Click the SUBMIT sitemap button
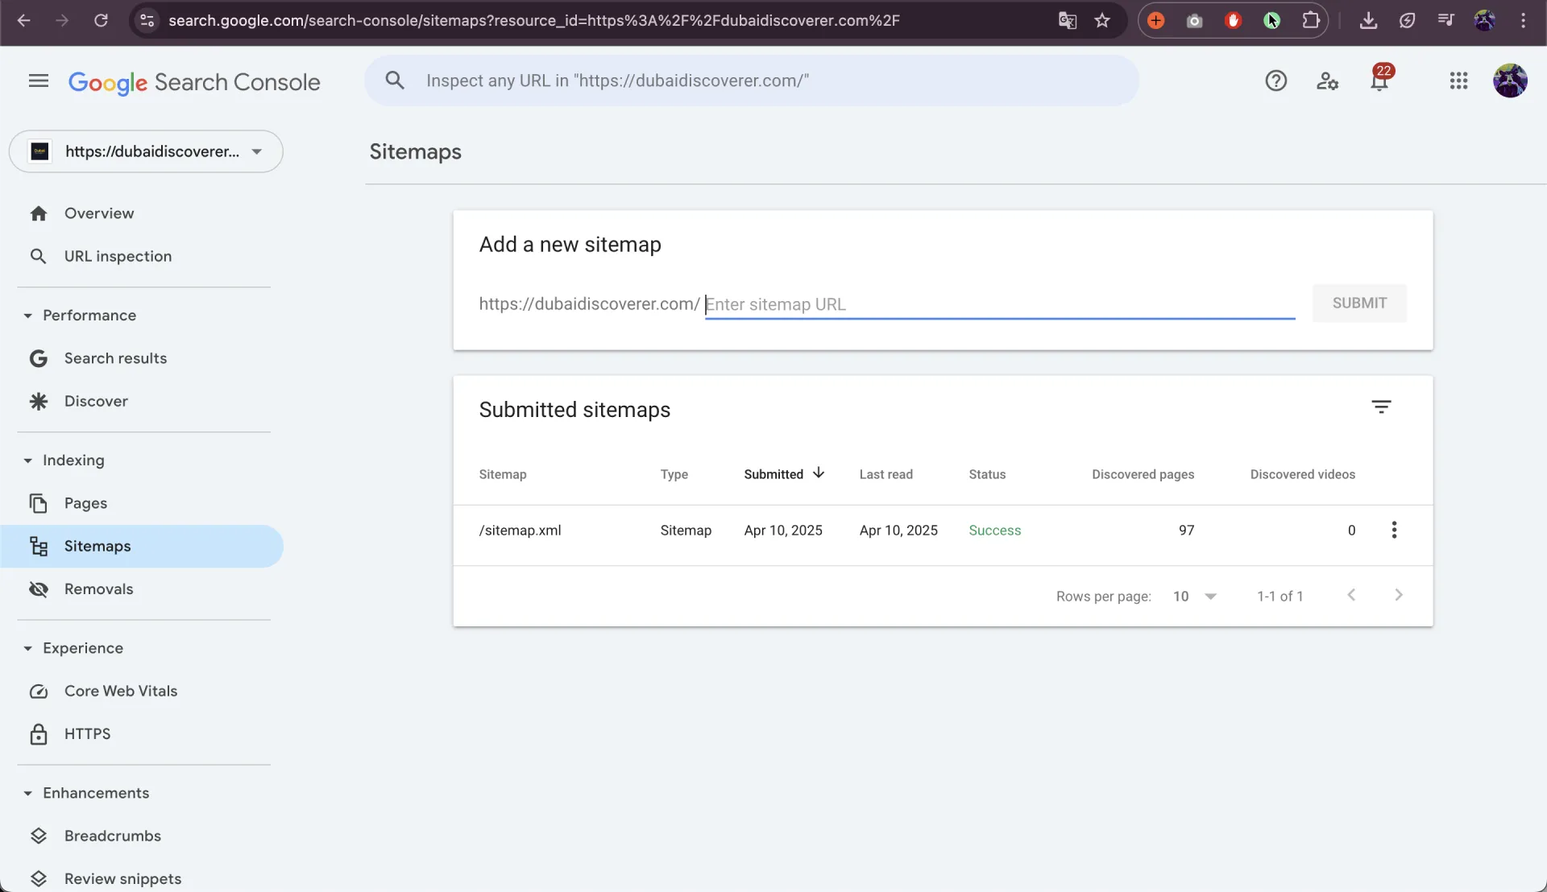The image size is (1547, 892). coord(1359,303)
